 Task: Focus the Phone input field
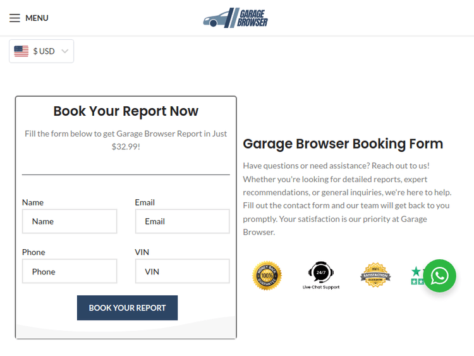click(70, 271)
